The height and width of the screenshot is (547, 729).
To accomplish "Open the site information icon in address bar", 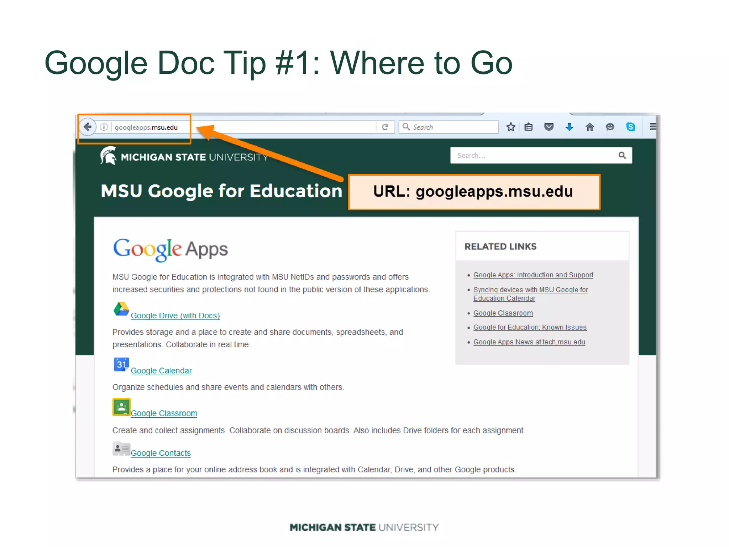I will pos(104,127).
